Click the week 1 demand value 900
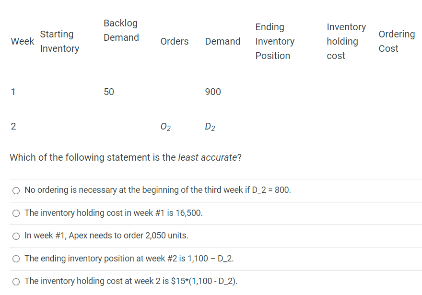The height and width of the screenshot is (295, 422). (x=213, y=92)
